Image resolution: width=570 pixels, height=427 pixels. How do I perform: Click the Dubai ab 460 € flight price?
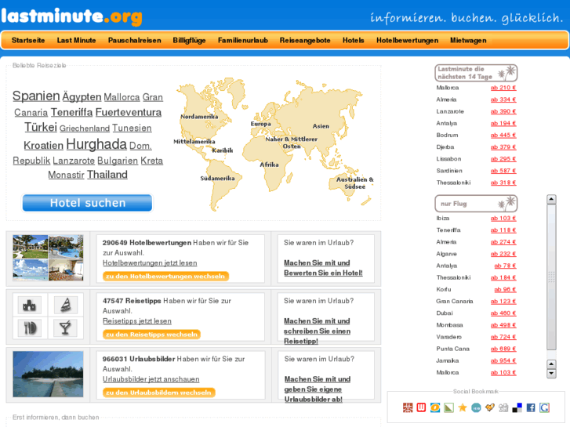[503, 313]
